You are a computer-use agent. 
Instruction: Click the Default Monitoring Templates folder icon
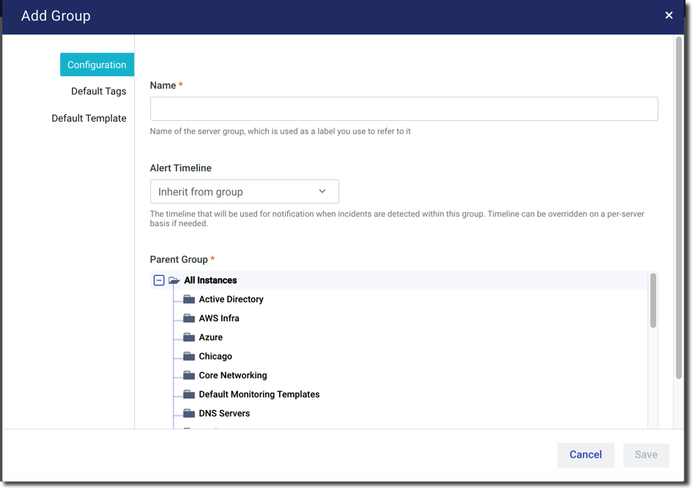pyautogui.click(x=189, y=395)
